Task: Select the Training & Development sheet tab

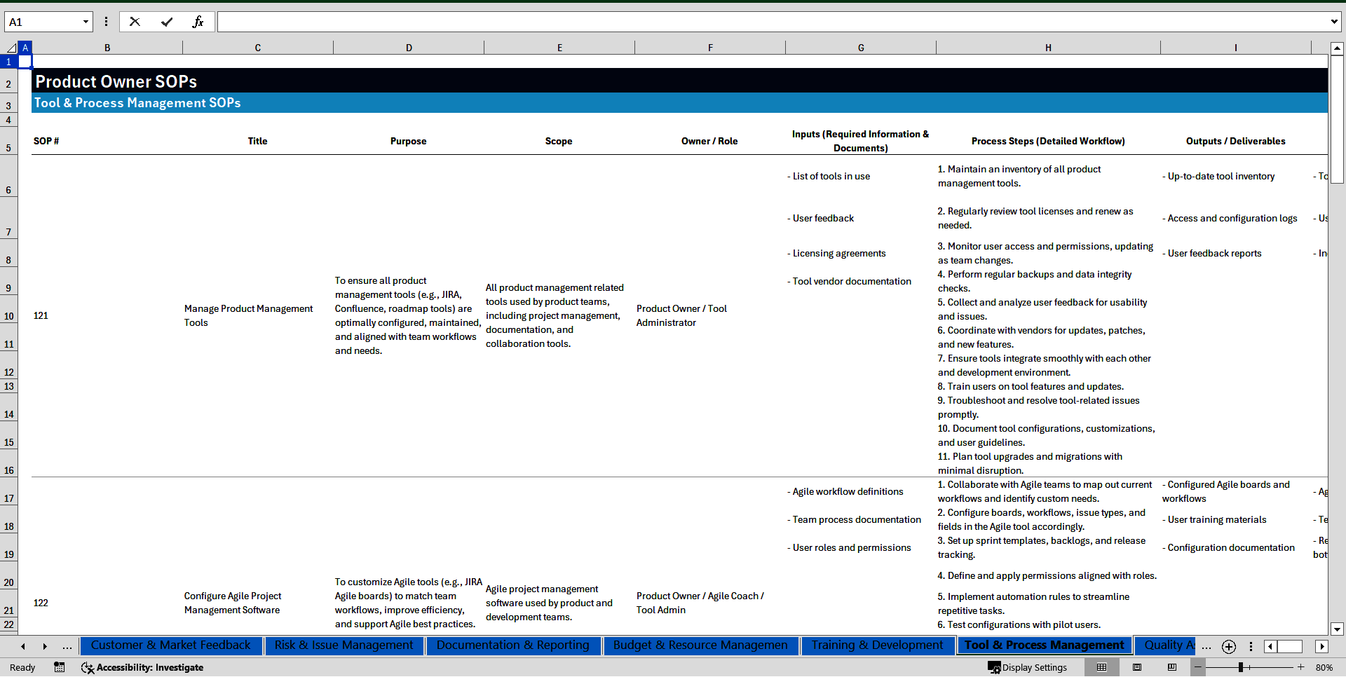Action: (876, 645)
